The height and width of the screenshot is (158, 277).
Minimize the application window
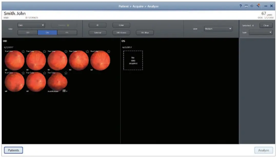[x=265, y=6]
